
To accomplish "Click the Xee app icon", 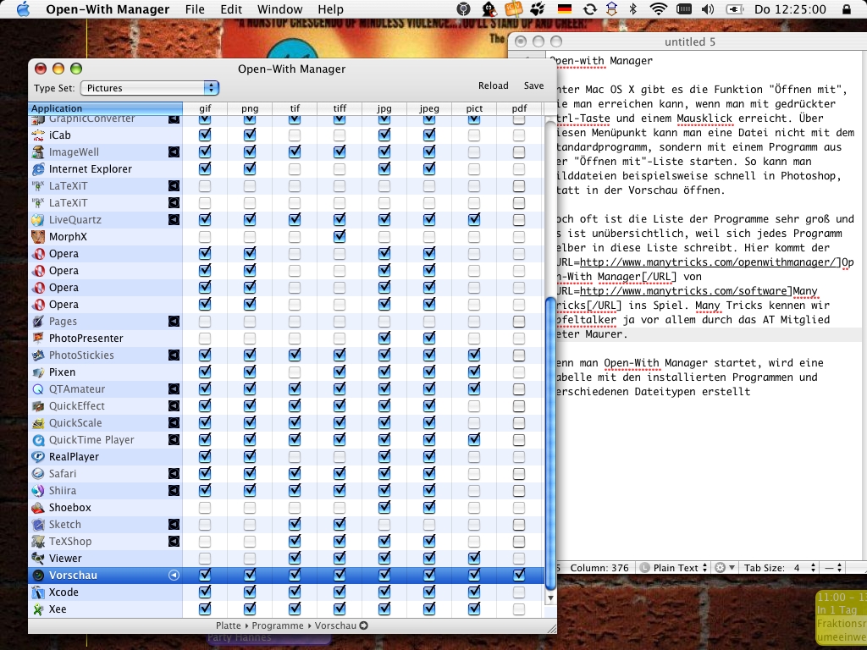I will coord(38,609).
